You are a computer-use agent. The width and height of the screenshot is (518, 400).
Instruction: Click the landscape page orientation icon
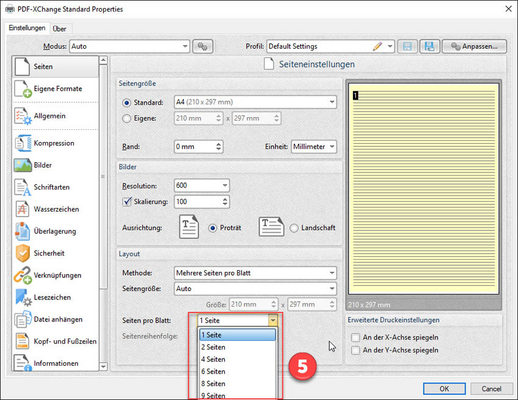coord(271,227)
